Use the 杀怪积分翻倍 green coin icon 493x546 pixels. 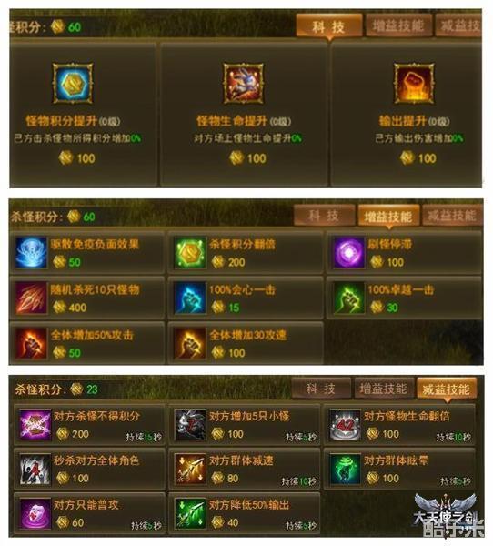(x=190, y=252)
